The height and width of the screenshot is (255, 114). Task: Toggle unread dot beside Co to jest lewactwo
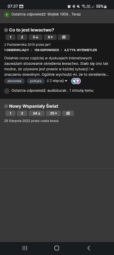(6, 30)
